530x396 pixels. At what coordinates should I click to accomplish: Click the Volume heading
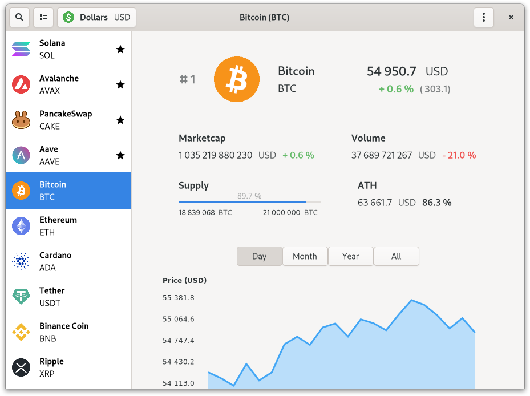point(369,138)
